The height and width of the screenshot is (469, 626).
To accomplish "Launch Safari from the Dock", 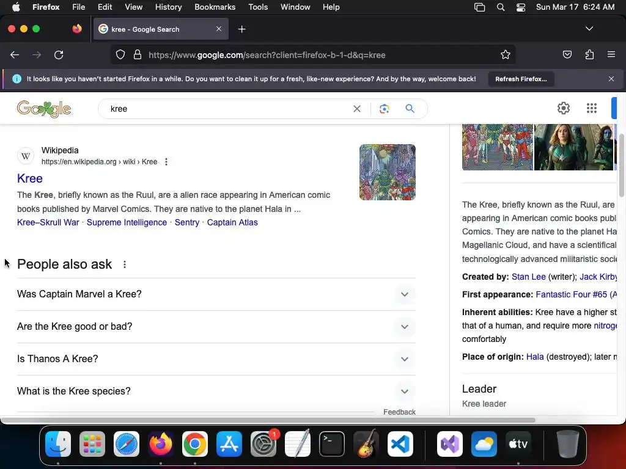I will point(127,444).
